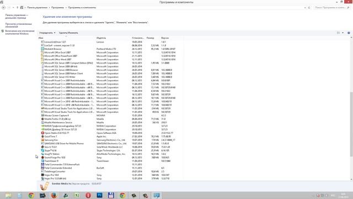The image size is (353, 199).
Task: Open the view installed updates link
Action: [18, 25]
